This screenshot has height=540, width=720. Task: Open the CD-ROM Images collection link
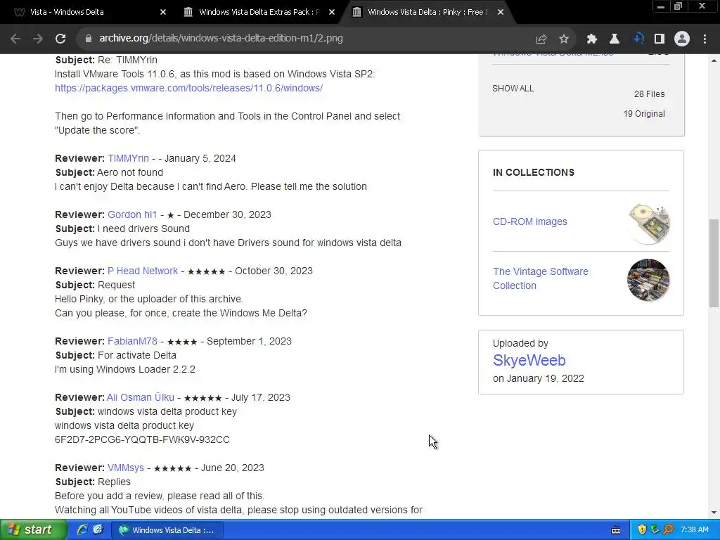(530, 221)
